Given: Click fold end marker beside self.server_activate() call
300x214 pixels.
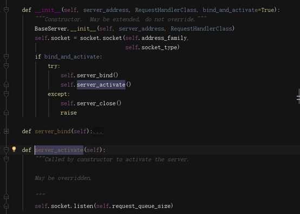Looking at the screenshot, I should coord(6,85).
